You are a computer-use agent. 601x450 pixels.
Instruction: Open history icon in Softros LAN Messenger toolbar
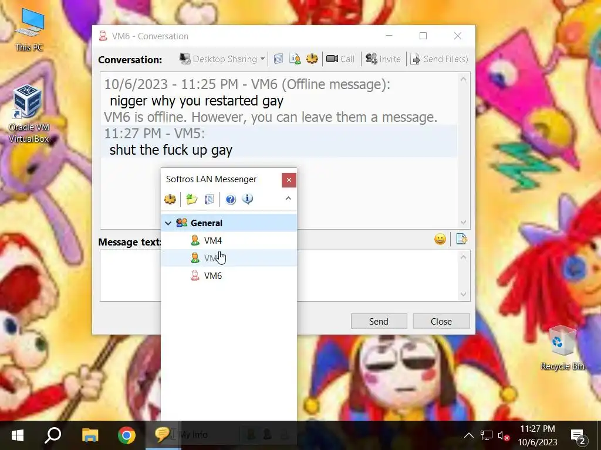tap(209, 199)
